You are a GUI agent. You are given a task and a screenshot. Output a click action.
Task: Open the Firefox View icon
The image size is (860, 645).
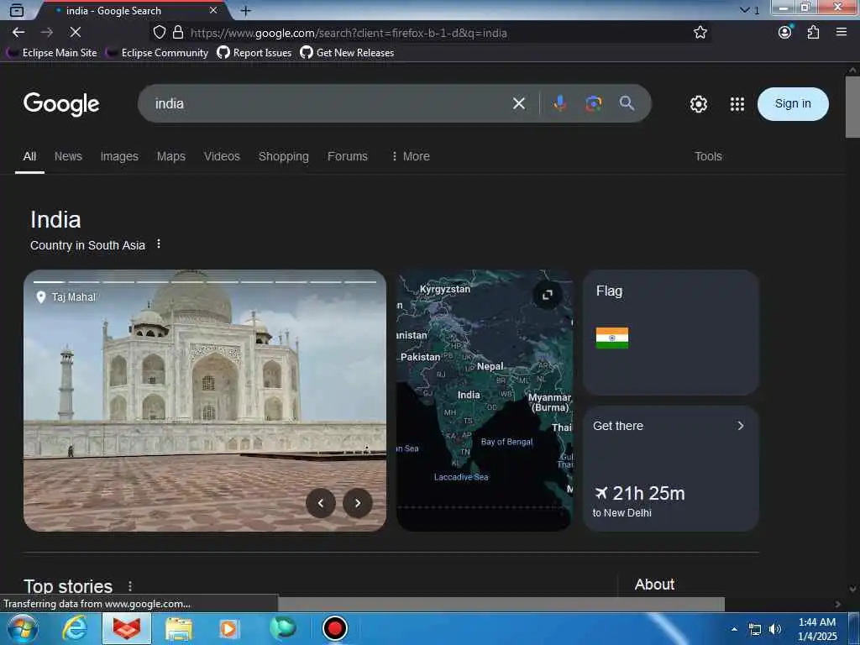tap(17, 10)
